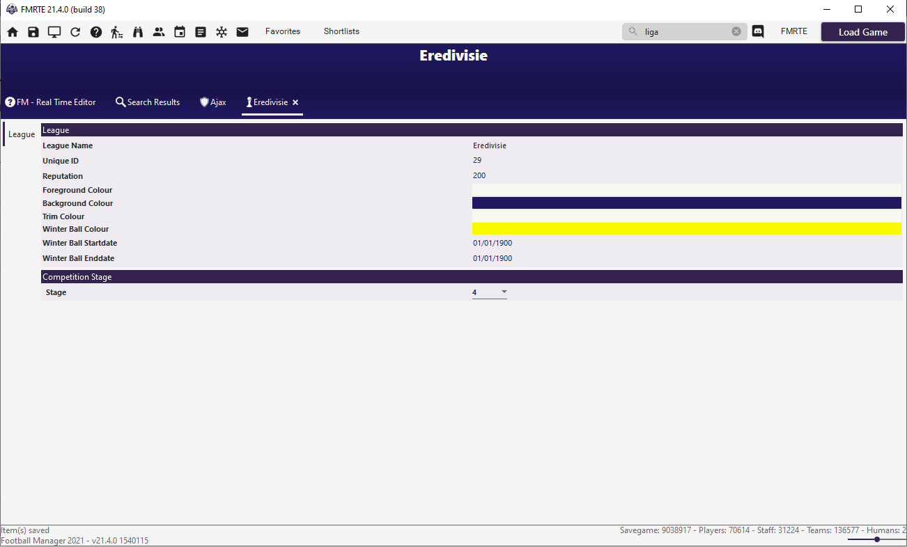The height and width of the screenshot is (547, 907).
Task: Close the Eredivisie tab
Action: click(295, 102)
